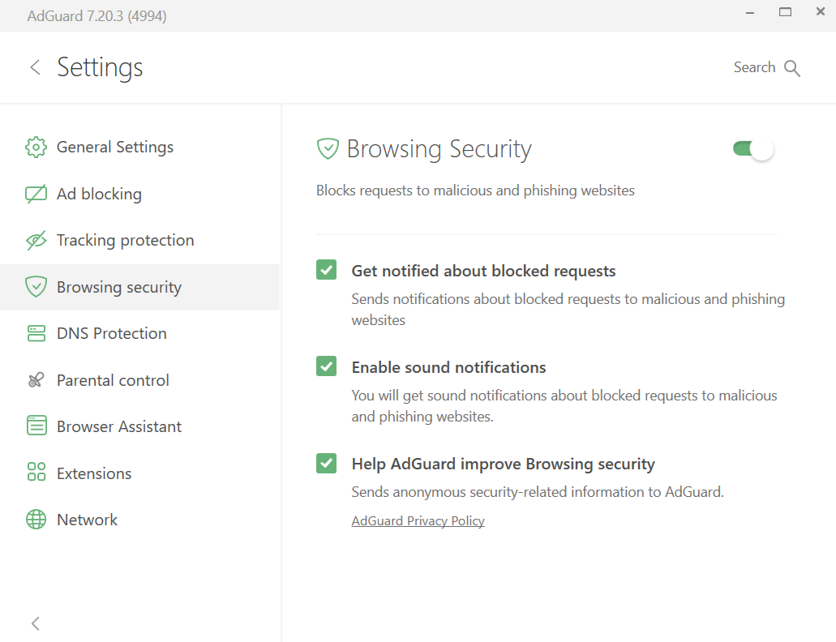The height and width of the screenshot is (642, 836).
Task: Turn off the Browsing Security switch
Action: point(753,148)
